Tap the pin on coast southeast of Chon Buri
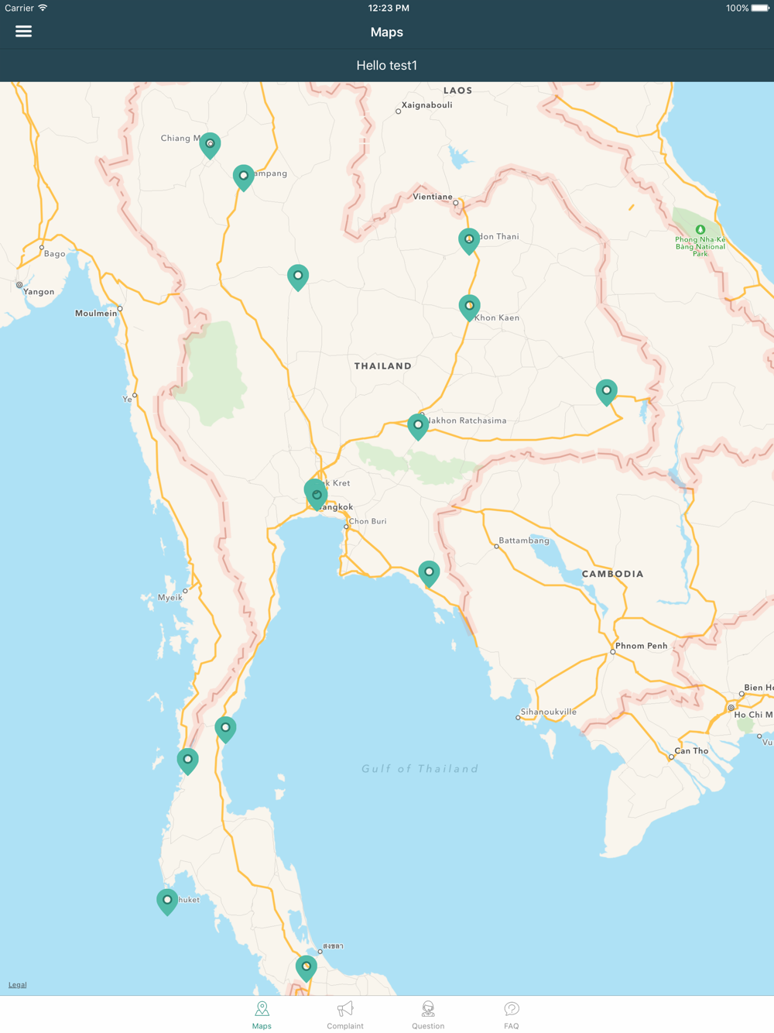Screen dimensions: 774x1033 coord(429,574)
